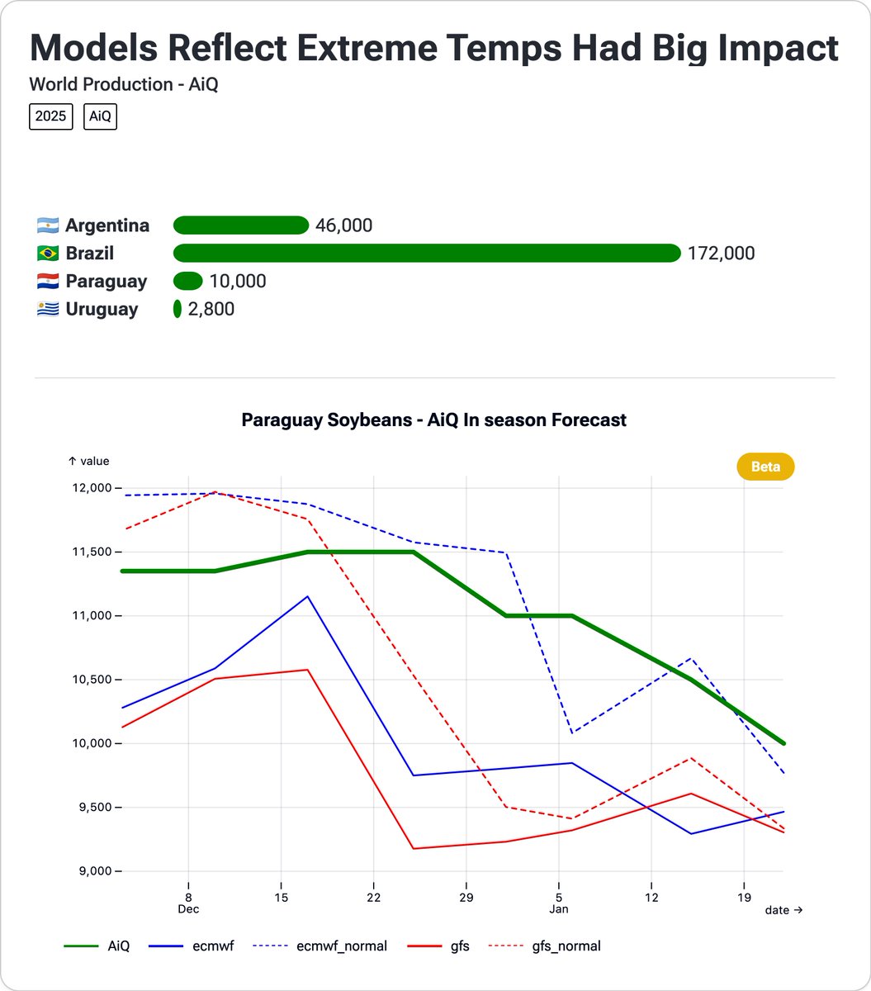Click the AiQ tag below the subtitle

pyautogui.click(x=100, y=117)
